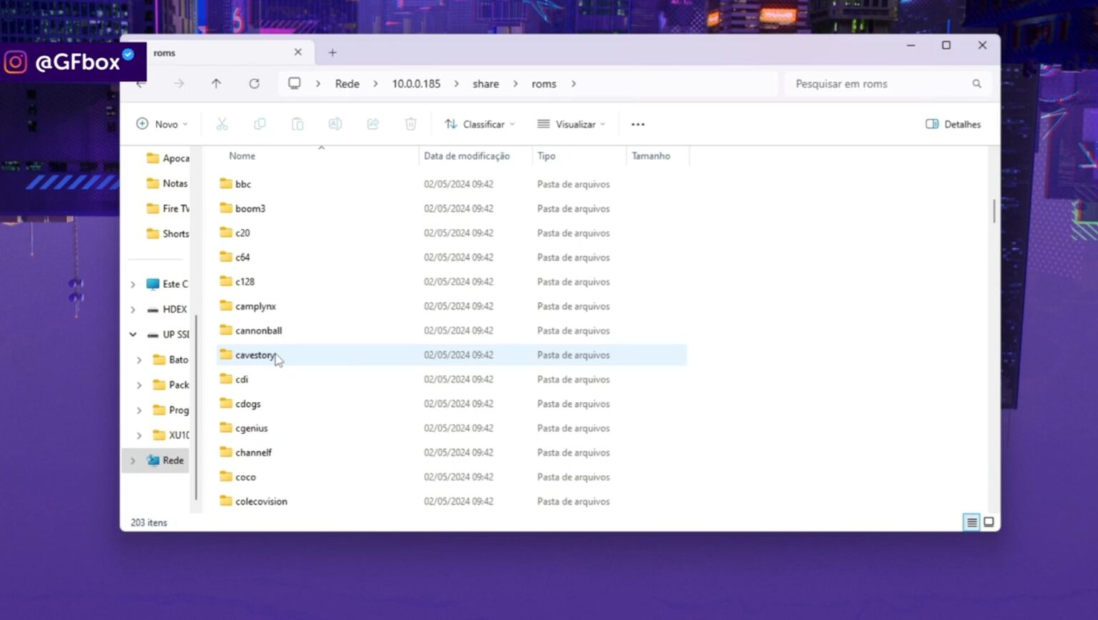Open the Classificar sort dropdown
1098x620 pixels.
point(479,124)
